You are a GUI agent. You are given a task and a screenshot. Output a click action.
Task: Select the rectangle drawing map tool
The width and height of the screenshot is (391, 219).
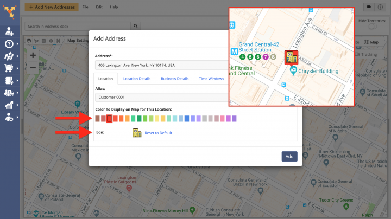[43, 41]
